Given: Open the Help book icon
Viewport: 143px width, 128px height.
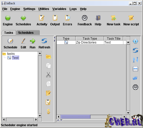Looking at the screenshot, I should tap(98, 18).
